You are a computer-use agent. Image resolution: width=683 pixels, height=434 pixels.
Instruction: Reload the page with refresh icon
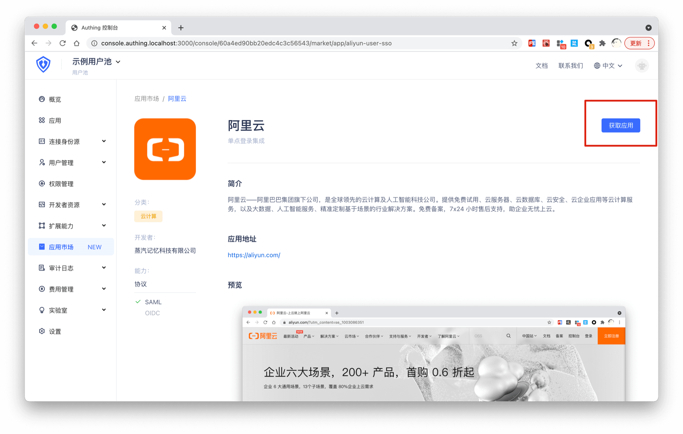coord(63,43)
